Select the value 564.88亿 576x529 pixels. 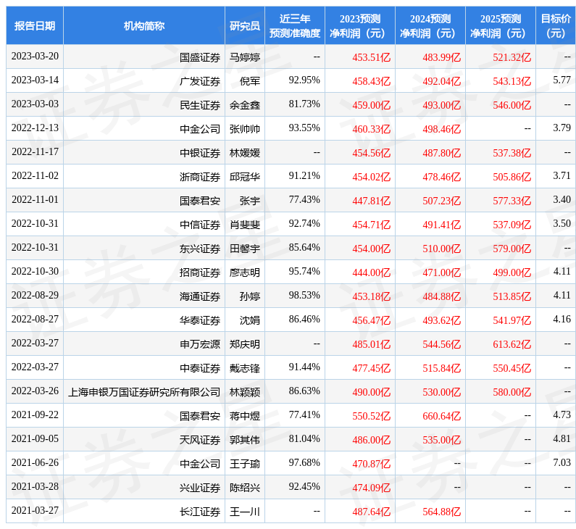pos(441,511)
